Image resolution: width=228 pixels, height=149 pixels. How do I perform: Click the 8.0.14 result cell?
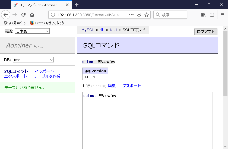(95, 77)
